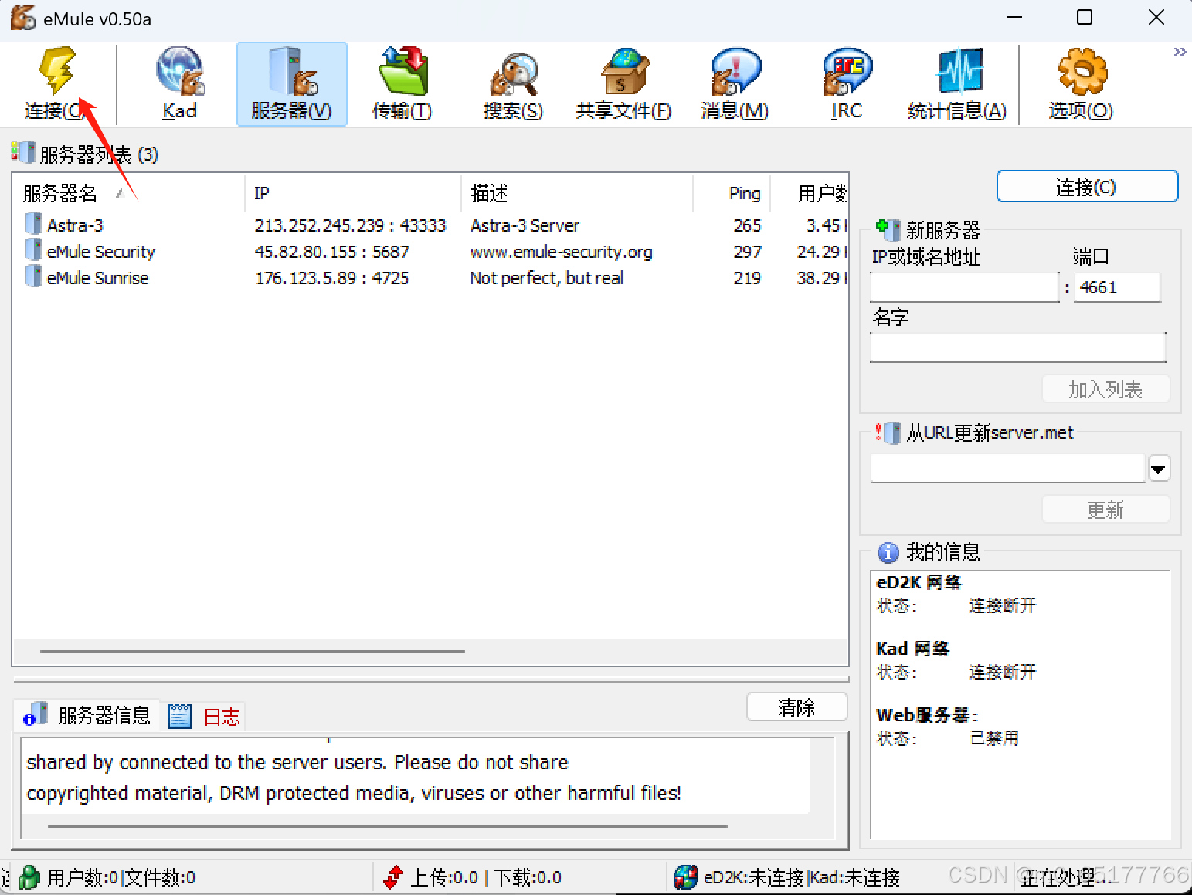Click the 加入列表 button

[x=1105, y=389]
